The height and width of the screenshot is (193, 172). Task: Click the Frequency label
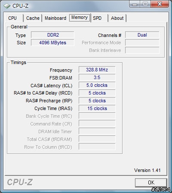61,70
